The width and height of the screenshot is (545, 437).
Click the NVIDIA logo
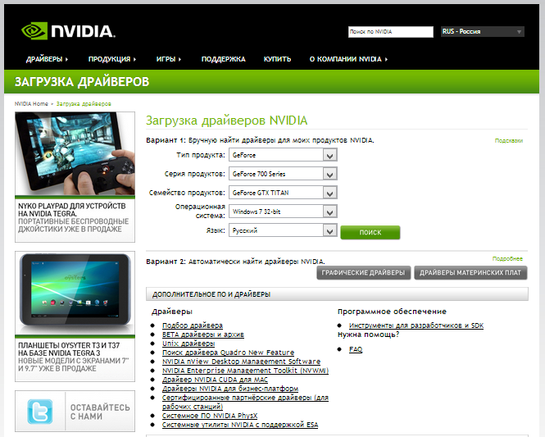(x=68, y=31)
